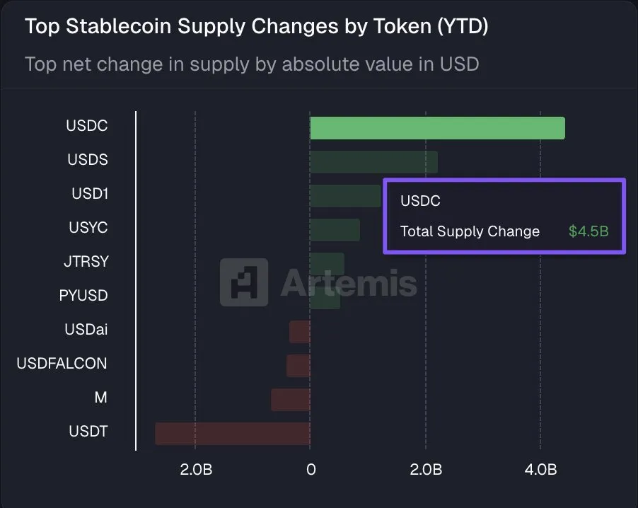Click the long red USDT bar

pos(233,434)
